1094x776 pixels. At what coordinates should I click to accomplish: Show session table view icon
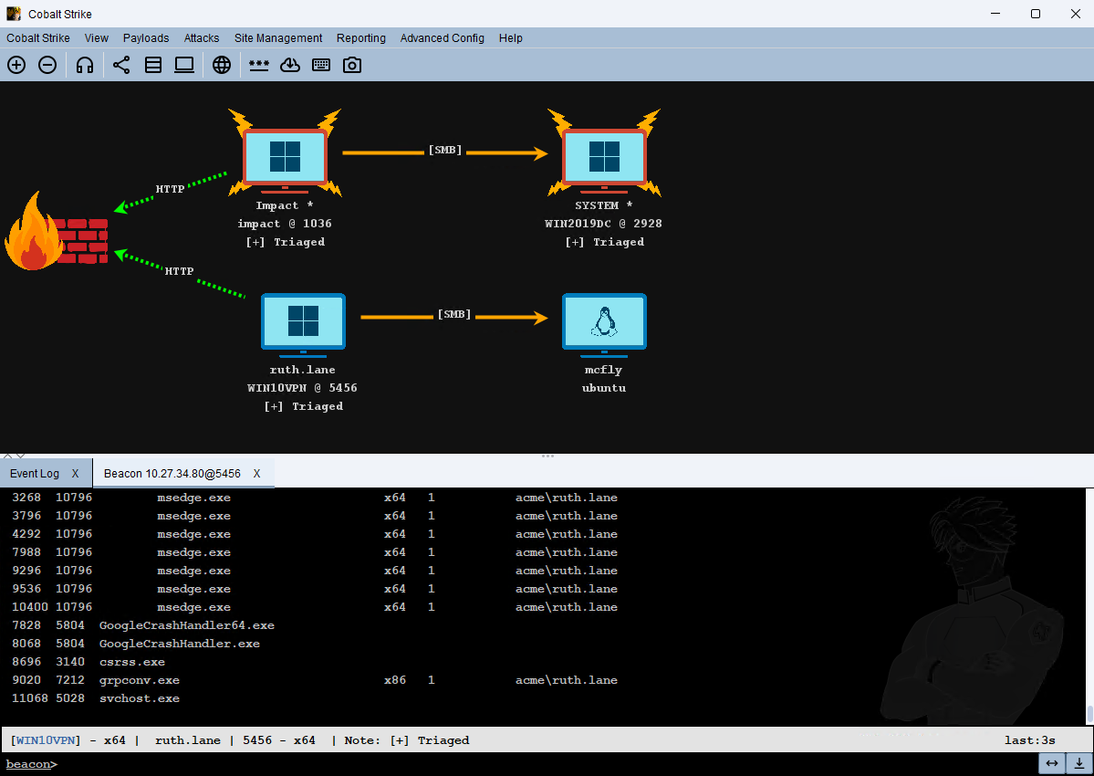tap(152, 65)
